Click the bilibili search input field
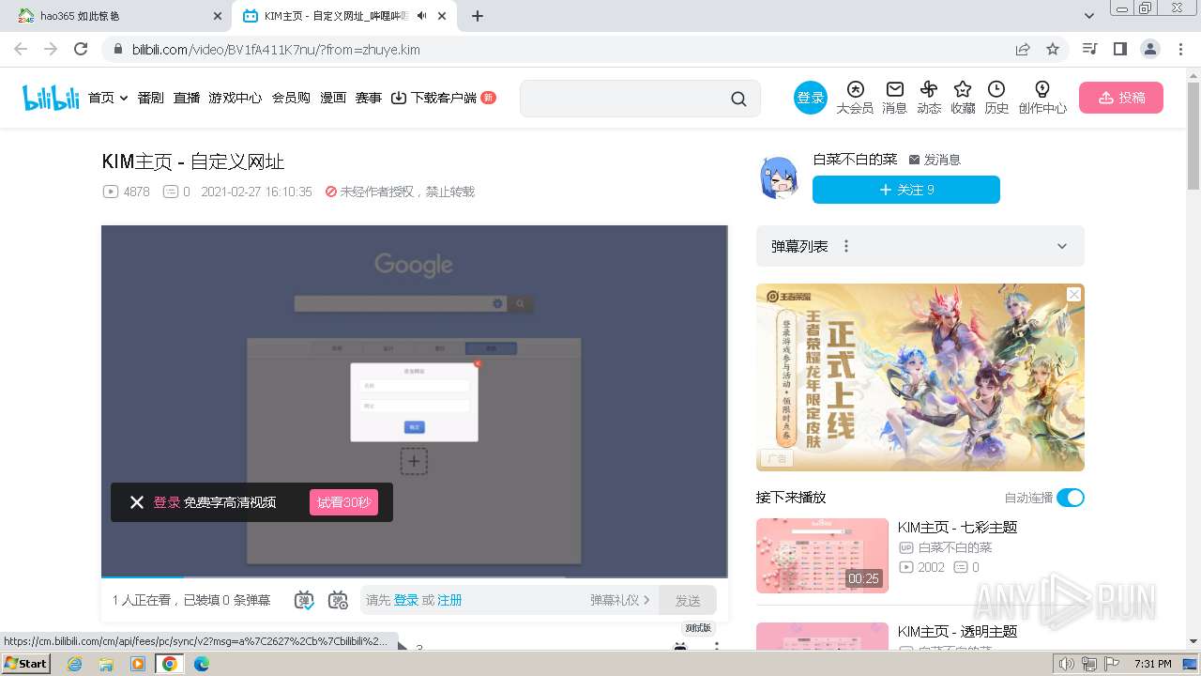Viewport: 1201px width, 676px height. tap(625, 99)
